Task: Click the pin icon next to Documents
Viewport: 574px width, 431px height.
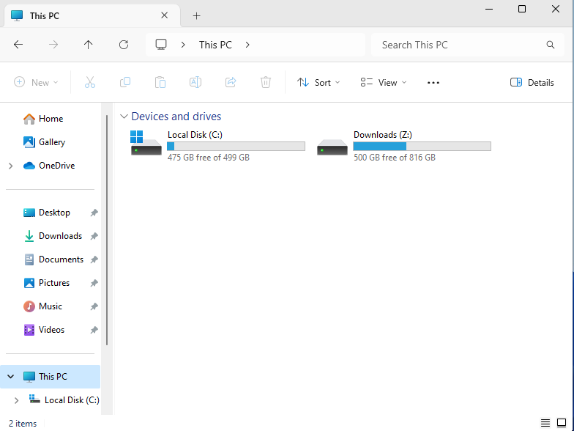Action: tap(94, 259)
